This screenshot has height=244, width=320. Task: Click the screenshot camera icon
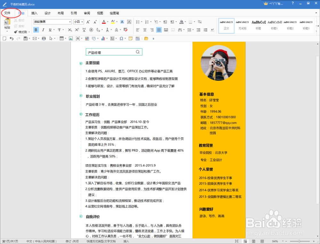78,38
